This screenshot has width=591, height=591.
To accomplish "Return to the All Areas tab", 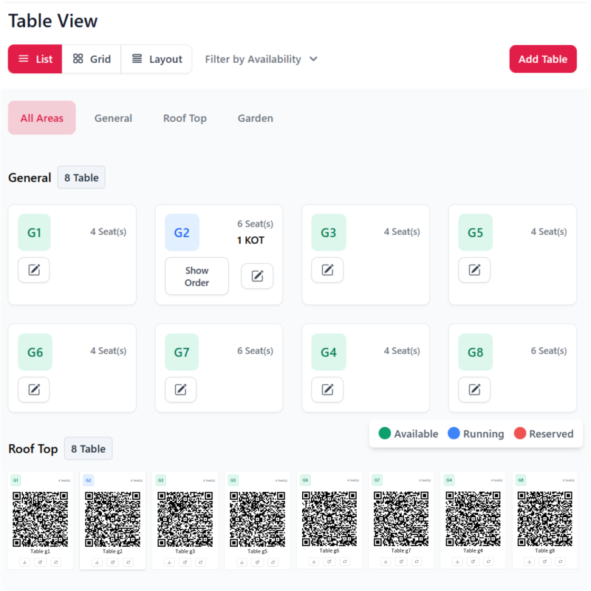I will [x=41, y=117].
